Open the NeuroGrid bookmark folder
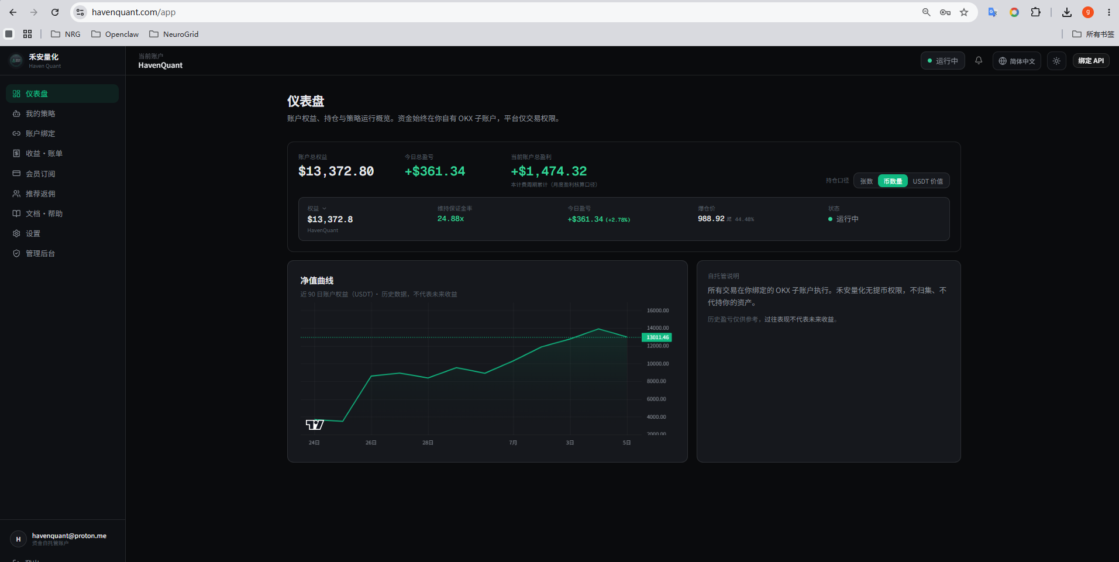The width and height of the screenshot is (1119, 562). (174, 34)
